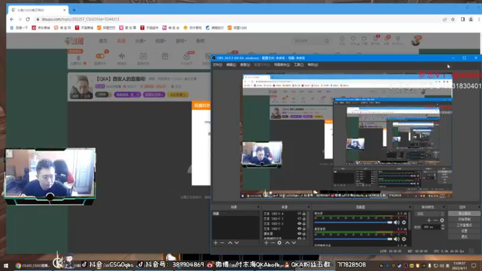Move source down in OBS Sources panel

pyautogui.click(x=294, y=243)
